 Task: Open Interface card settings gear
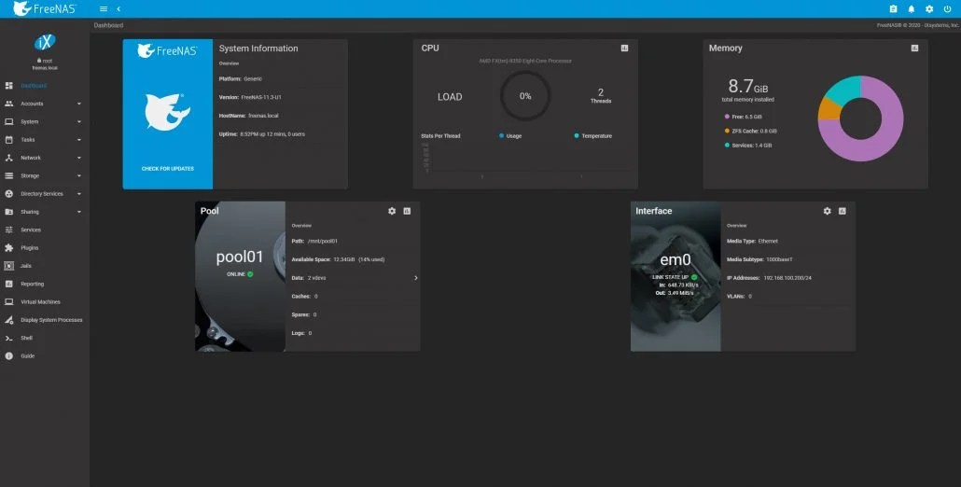827,211
